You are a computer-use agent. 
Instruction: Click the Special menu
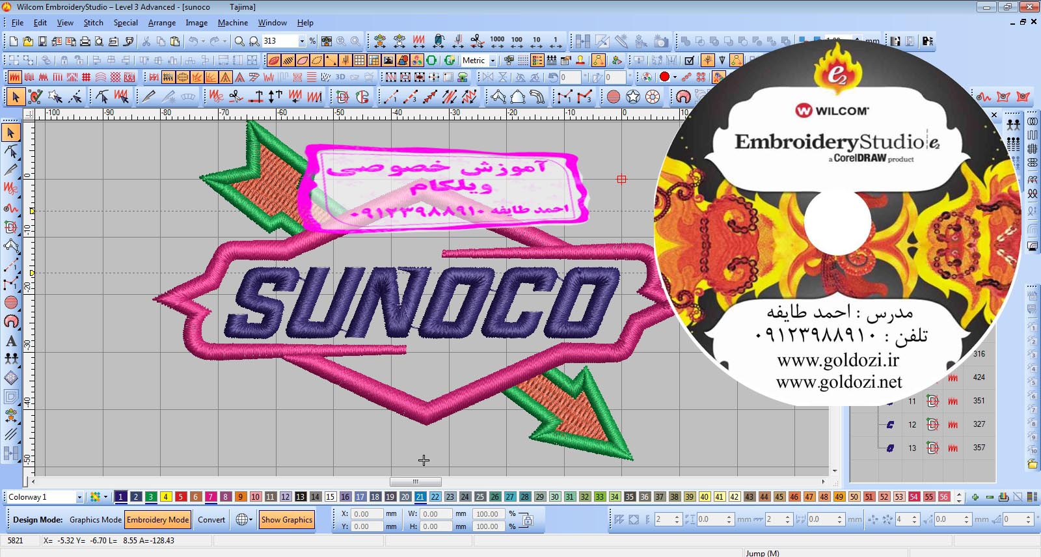[x=126, y=23]
